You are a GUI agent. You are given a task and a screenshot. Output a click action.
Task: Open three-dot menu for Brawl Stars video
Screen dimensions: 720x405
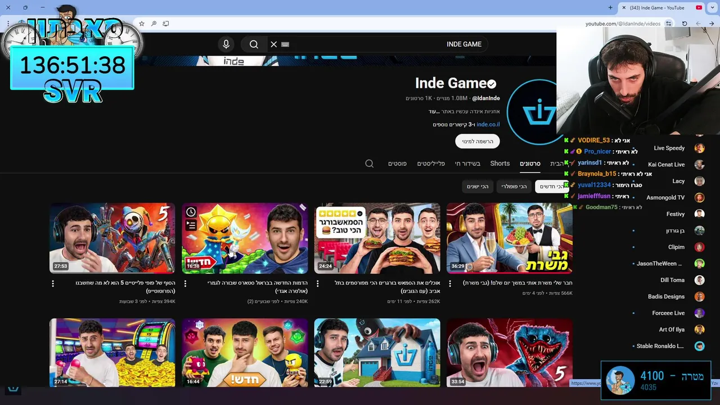click(185, 283)
